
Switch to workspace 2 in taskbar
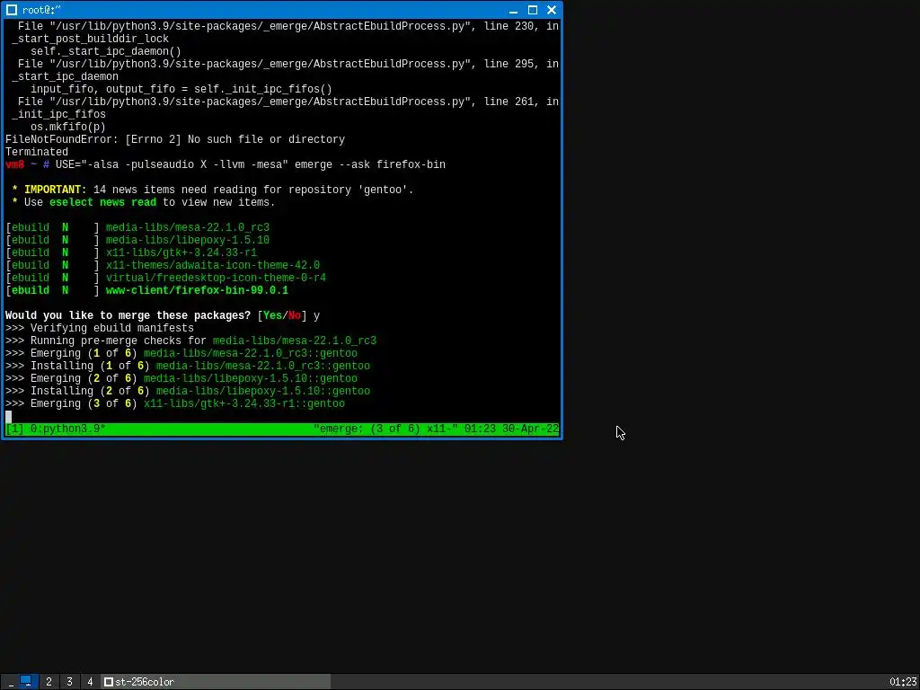coord(49,681)
